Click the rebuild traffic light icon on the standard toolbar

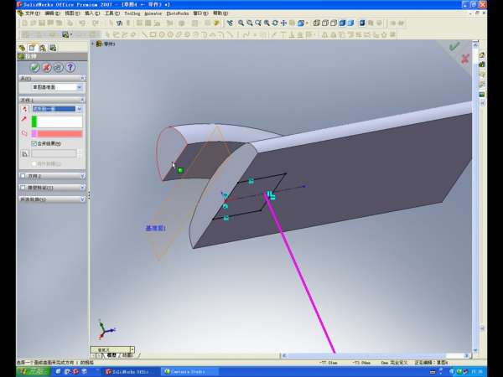pyautogui.click(x=128, y=23)
